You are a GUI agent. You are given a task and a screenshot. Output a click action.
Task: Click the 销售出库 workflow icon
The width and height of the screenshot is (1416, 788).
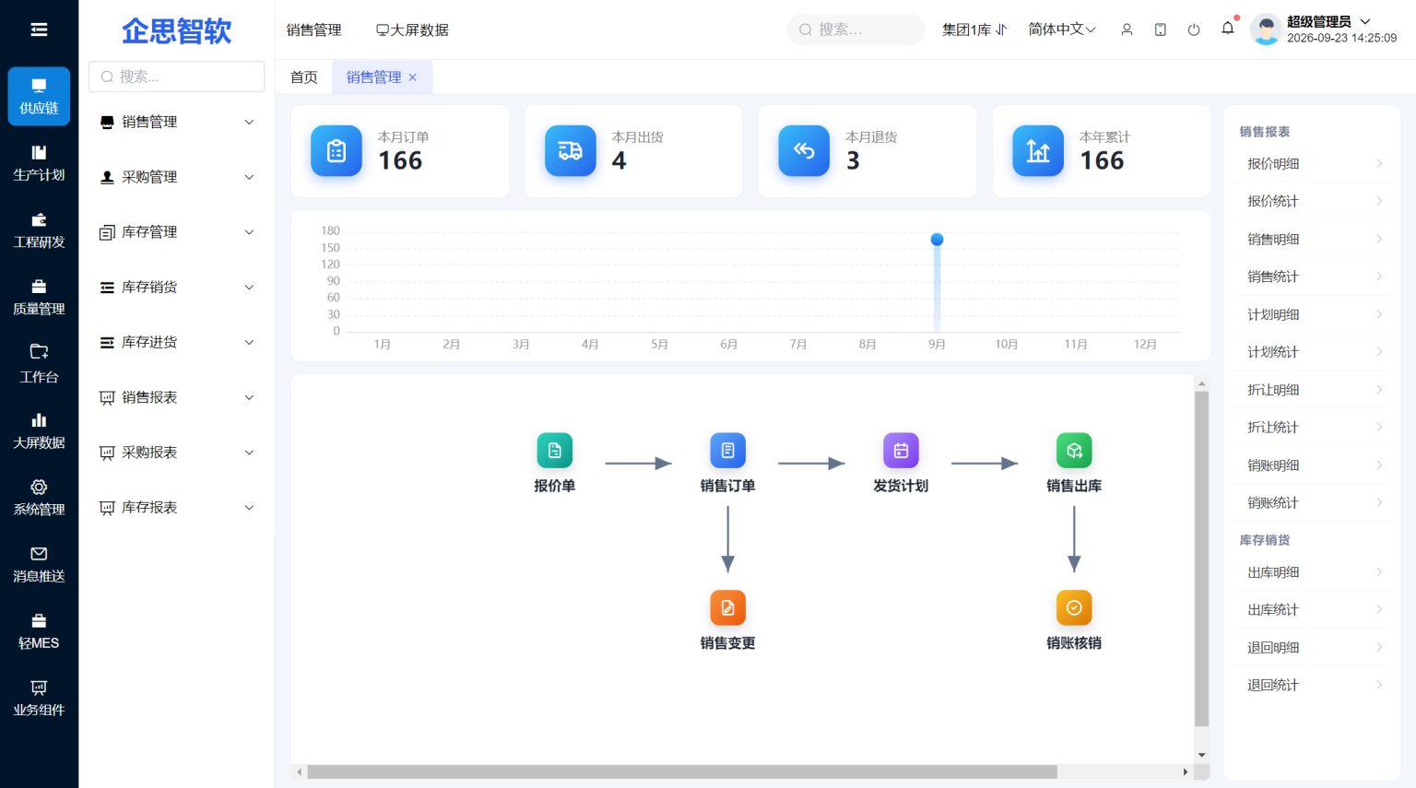1074,451
